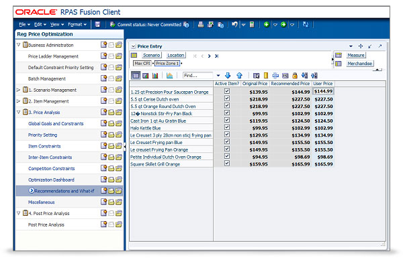
Task: Click the Save icon in main toolbar
Action: pos(98,24)
